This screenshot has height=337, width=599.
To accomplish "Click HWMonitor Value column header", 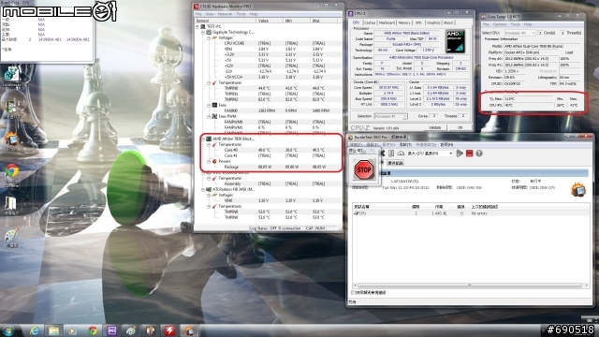I will coord(270,21).
